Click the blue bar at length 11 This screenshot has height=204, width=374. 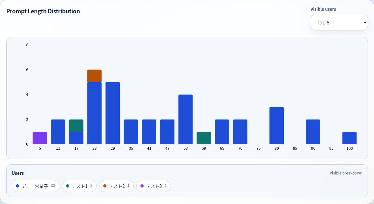58,132
